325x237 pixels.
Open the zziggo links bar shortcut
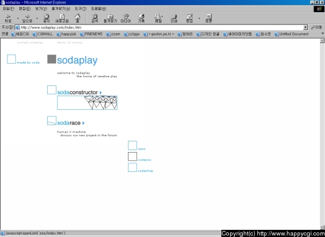(x=132, y=34)
